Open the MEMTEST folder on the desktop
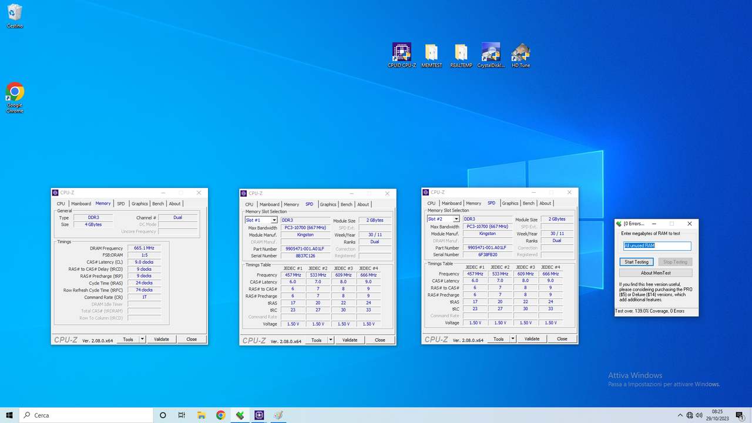The height and width of the screenshot is (423, 752). 431,55
